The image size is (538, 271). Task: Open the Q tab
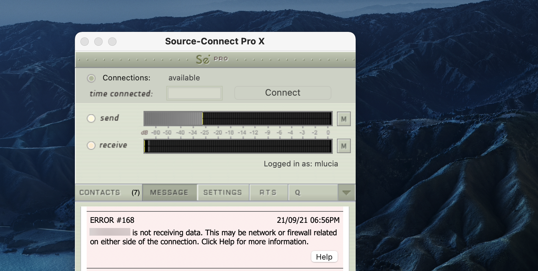pyautogui.click(x=312, y=193)
